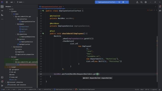Open Search Everywhere magnifier
This screenshot has width=162, height=91.
tap(141, 2)
